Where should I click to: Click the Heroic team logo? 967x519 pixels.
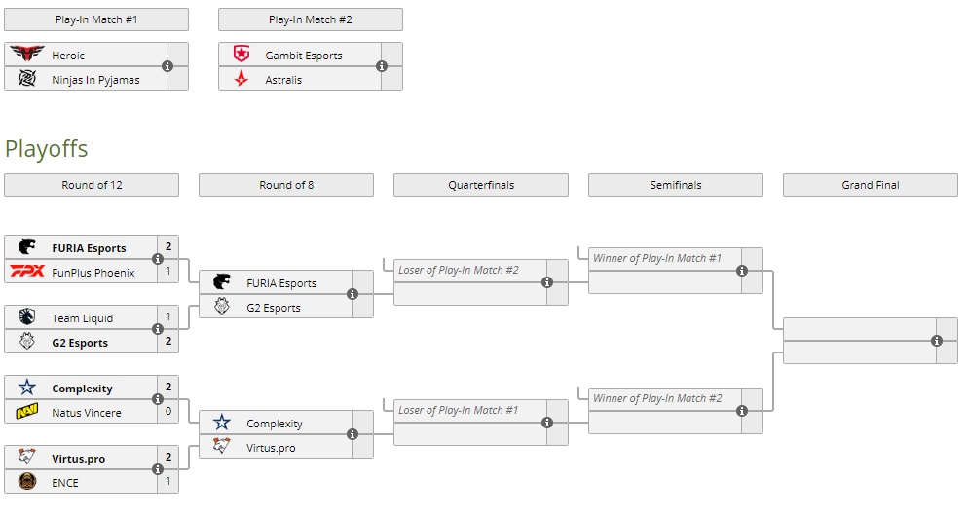tap(27, 55)
